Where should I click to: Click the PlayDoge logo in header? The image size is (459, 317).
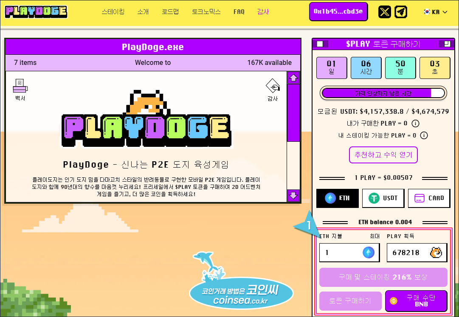pyautogui.click(x=36, y=12)
